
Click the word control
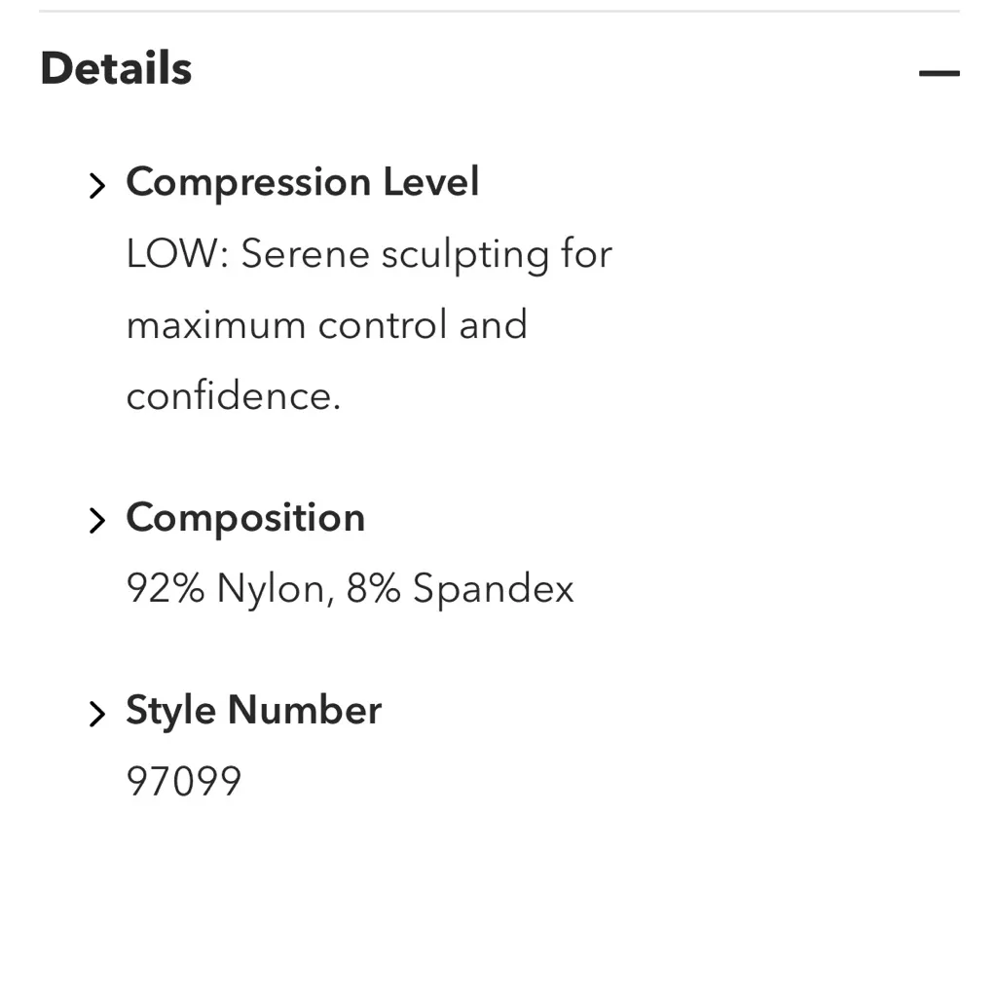pos(383,325)
